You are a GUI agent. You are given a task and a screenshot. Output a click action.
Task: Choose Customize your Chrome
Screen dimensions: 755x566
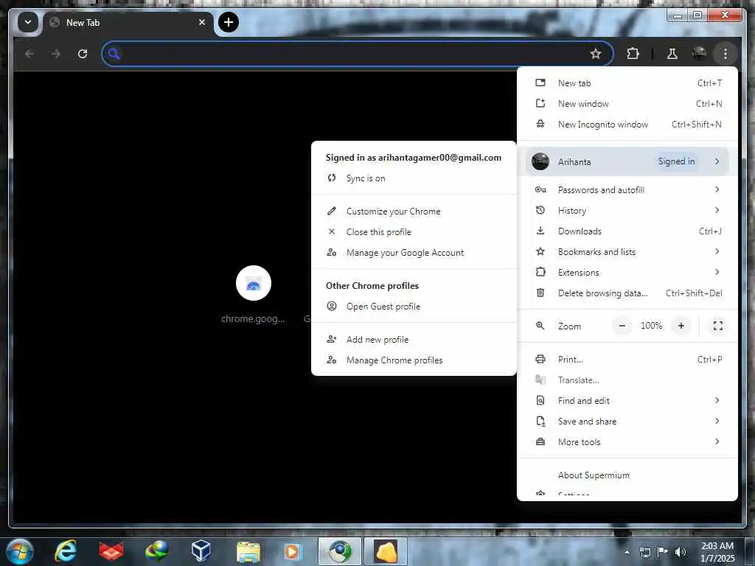414,212
